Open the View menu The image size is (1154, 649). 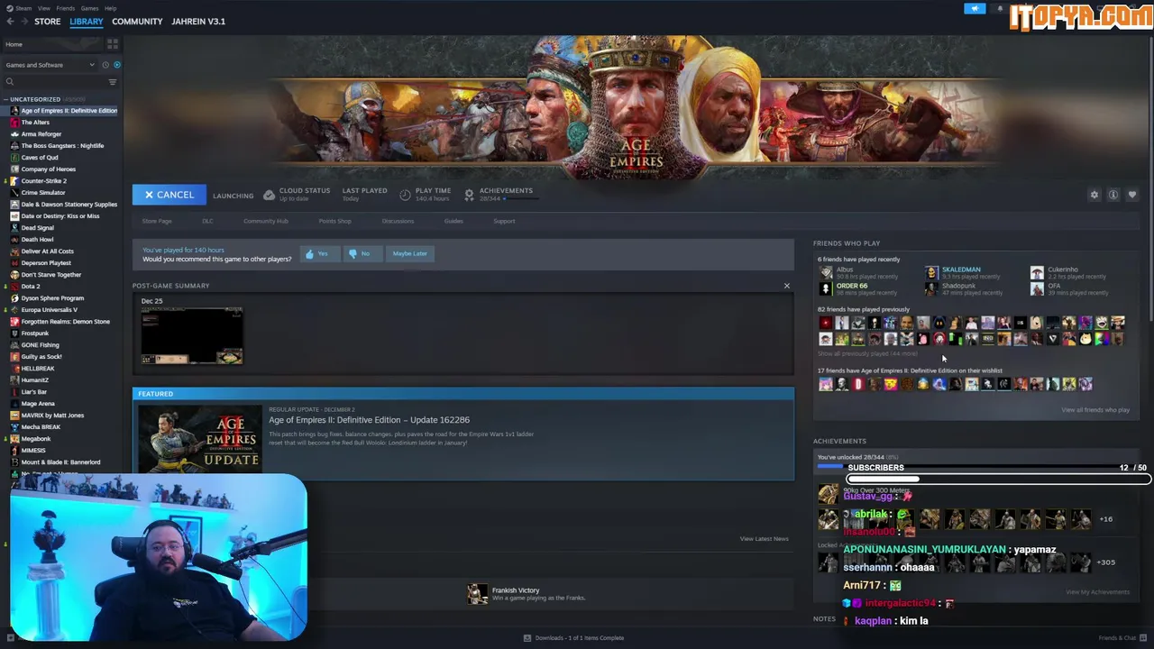(43, 8)
